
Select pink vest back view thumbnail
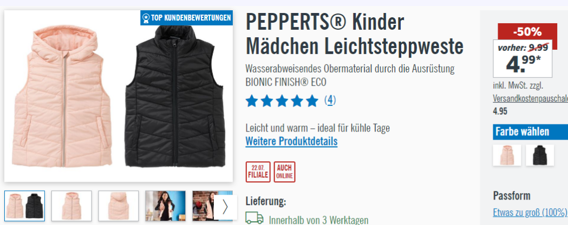pyautogui.click(x=119, y=206)
